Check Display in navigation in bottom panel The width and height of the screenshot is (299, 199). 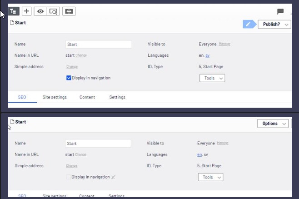[69, 177]
